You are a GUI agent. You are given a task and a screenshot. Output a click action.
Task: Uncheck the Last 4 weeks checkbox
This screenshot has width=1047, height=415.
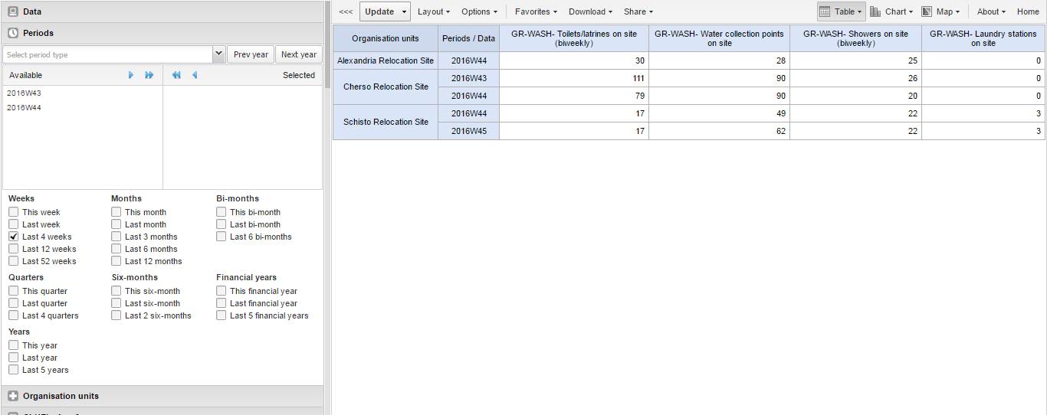(x=14, y=237)
